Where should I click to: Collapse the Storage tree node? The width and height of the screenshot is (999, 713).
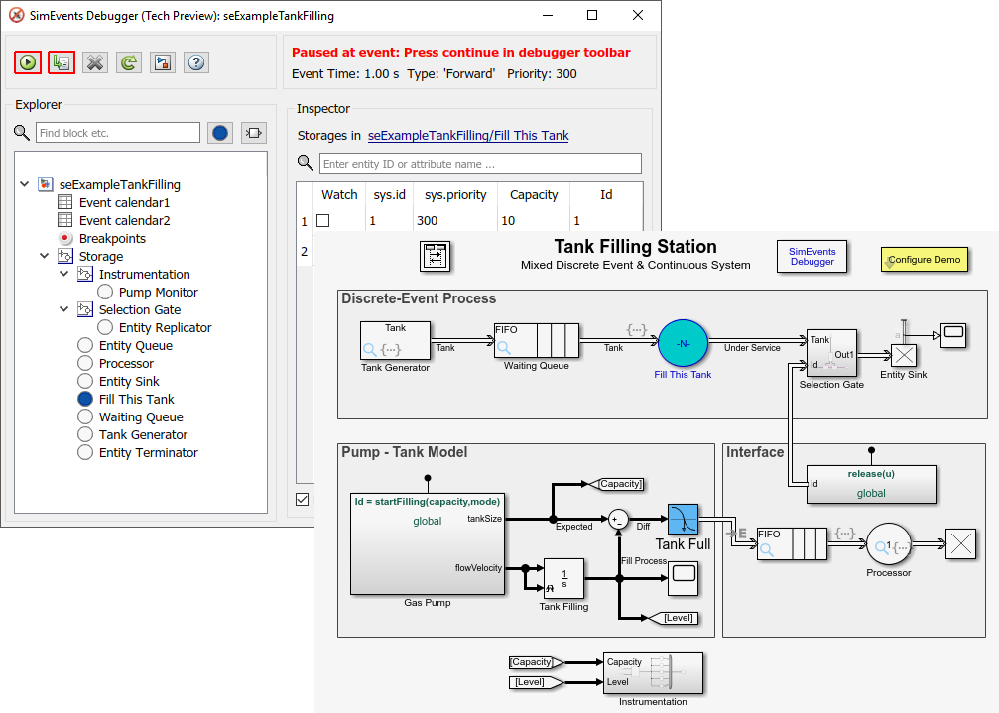[x=44, y=256]
